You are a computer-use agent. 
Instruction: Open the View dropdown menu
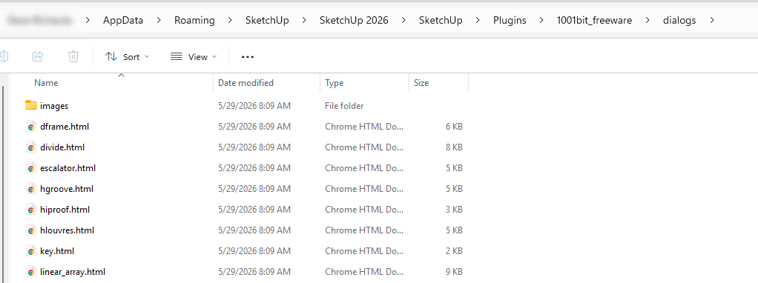click(x=194, y=56)
